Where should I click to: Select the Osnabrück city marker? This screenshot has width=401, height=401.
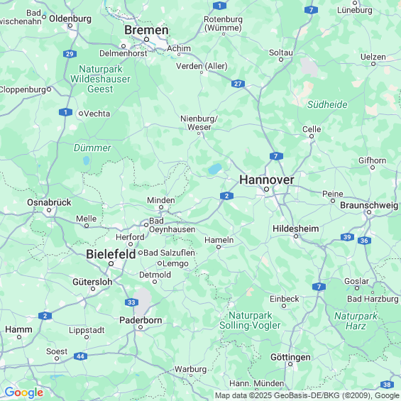49,210
